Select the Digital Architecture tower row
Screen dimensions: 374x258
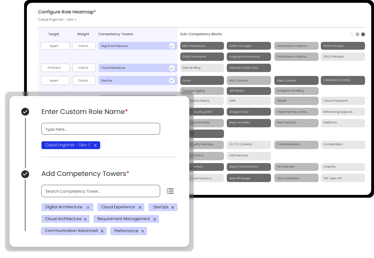138,46
